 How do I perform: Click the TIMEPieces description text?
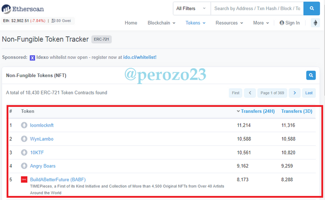point(127,189)
